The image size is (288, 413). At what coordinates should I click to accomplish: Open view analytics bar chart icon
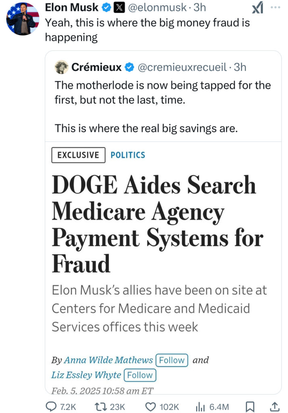(200, 407)
